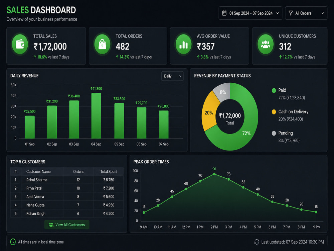Select Rohan Singh customer row
This screenshot has width=334, height=251.
point(67,214)
